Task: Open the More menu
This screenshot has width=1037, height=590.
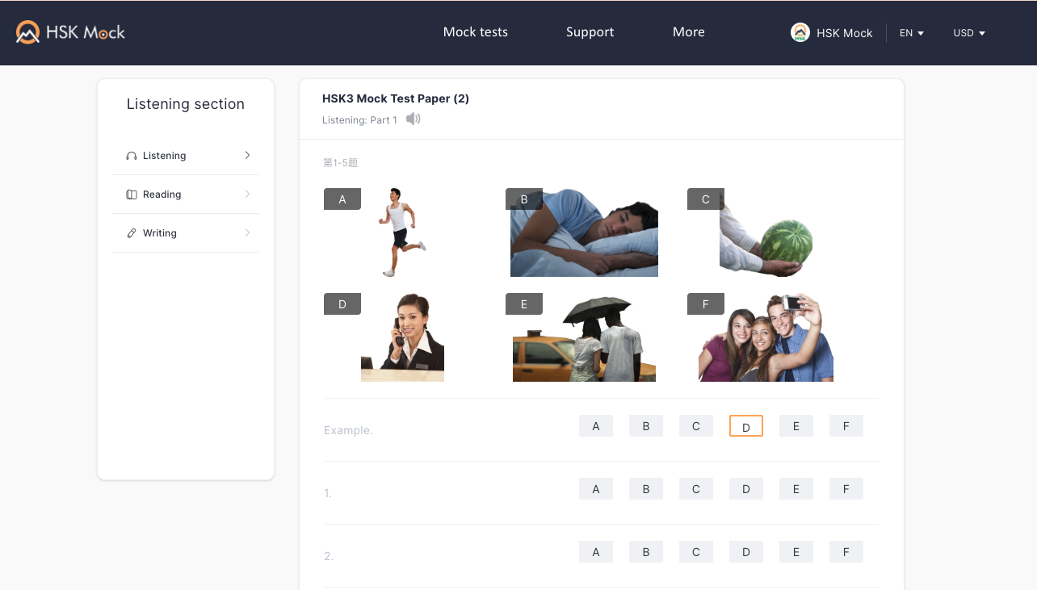Action: tap(689, 32)
